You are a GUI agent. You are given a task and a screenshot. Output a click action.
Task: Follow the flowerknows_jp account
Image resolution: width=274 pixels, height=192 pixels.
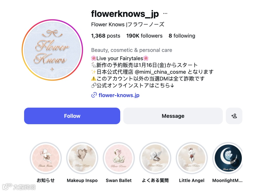pos(72,116)
